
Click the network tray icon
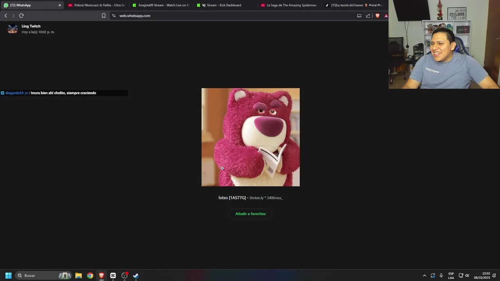461,276
